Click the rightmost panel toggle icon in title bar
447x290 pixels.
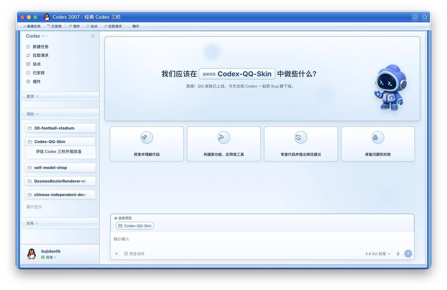click(x=425, y=17)
